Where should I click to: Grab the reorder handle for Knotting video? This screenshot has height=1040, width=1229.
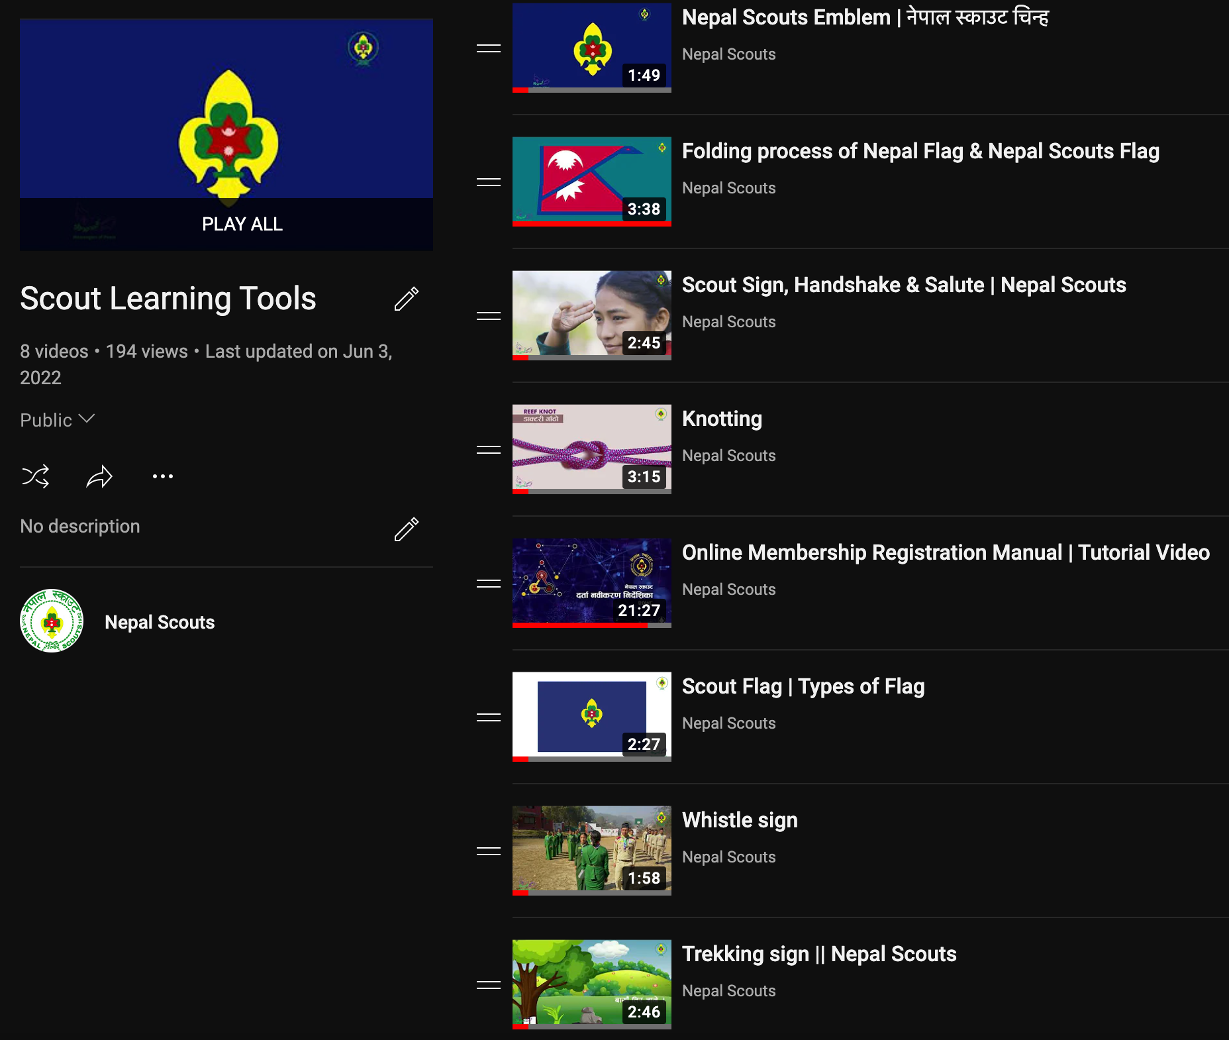point(489,450)
